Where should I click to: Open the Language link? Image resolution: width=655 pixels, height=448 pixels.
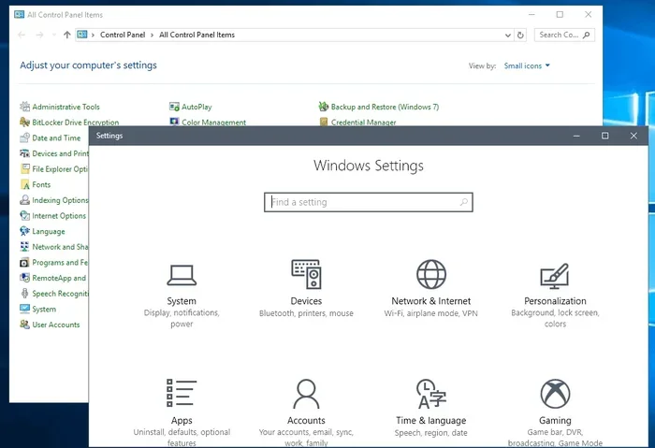click(49, 231)
